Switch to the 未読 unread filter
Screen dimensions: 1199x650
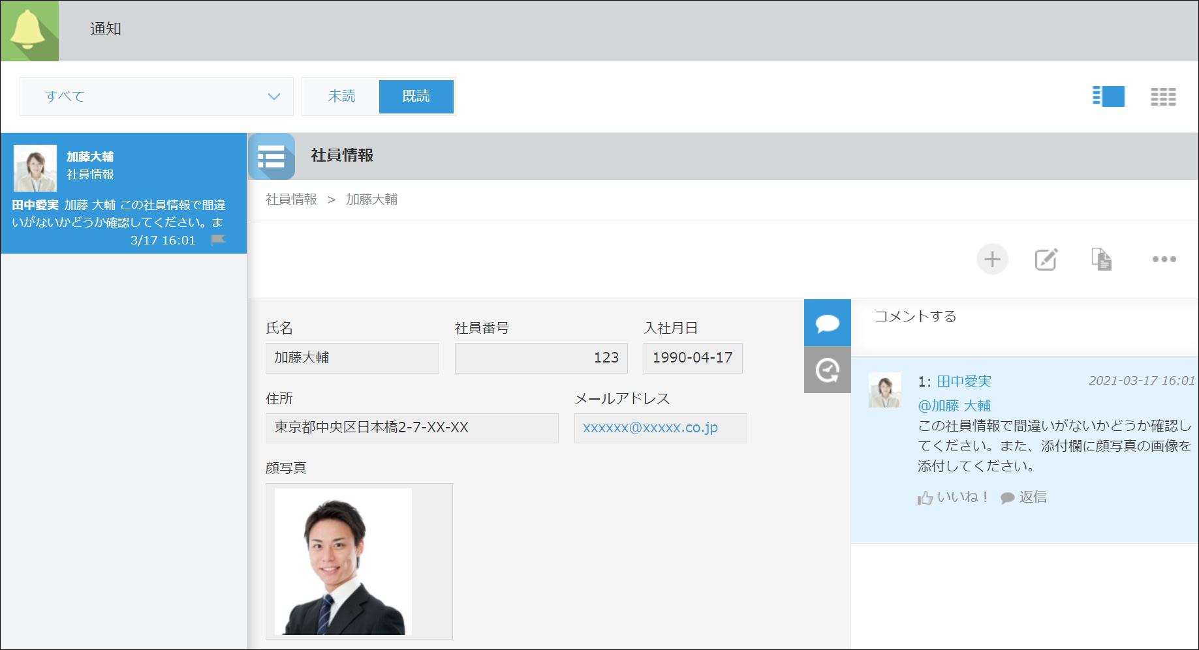pos(341,96)
